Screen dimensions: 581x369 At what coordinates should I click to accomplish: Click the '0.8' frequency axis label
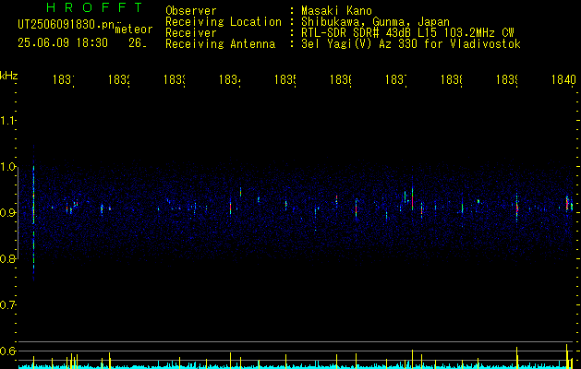(x=7, y=258)
